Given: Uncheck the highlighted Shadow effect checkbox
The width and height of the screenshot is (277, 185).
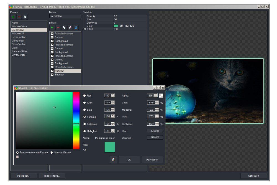Looking at the screenshot, I should point(52,71).
